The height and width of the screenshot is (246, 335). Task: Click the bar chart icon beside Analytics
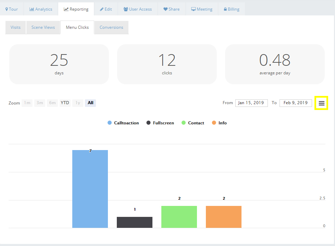tap(32, 9)
